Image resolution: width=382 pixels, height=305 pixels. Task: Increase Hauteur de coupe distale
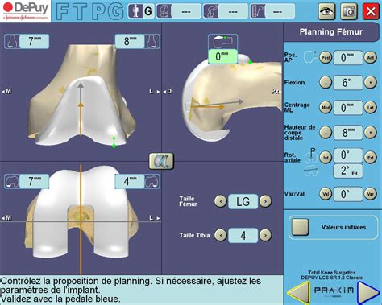coord(371,132)
